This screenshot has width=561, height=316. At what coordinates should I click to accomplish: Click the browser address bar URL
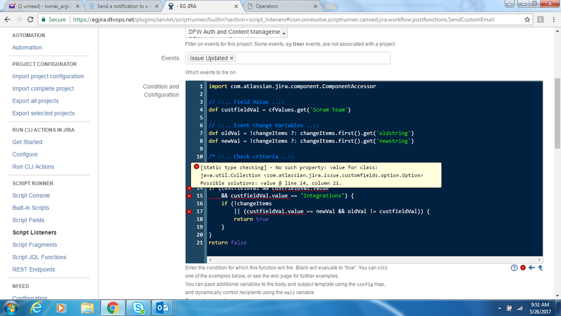(284, 20)
